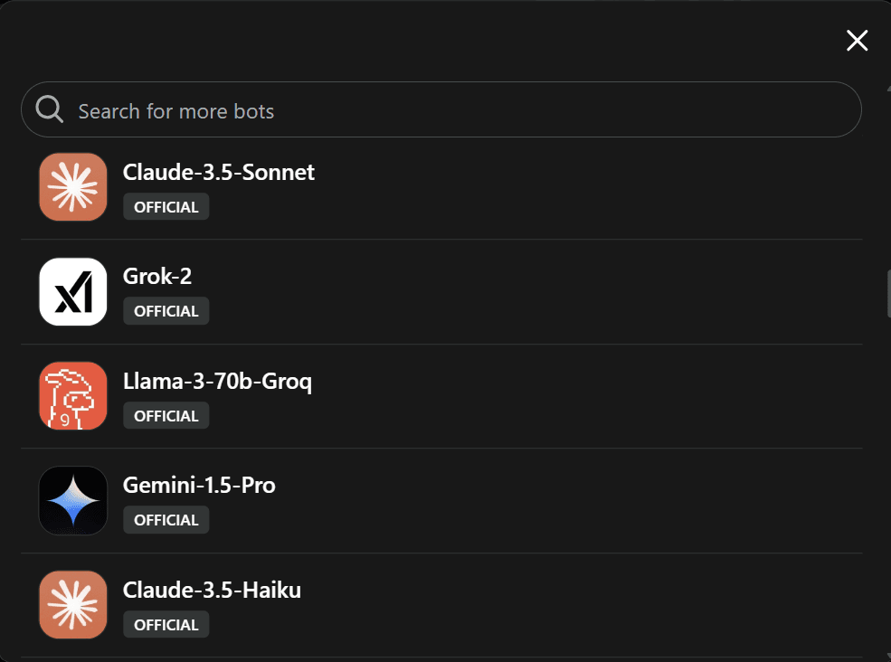Select the Claude-3.5-Haiku bot name
The image size is (891, 662).
212,591
